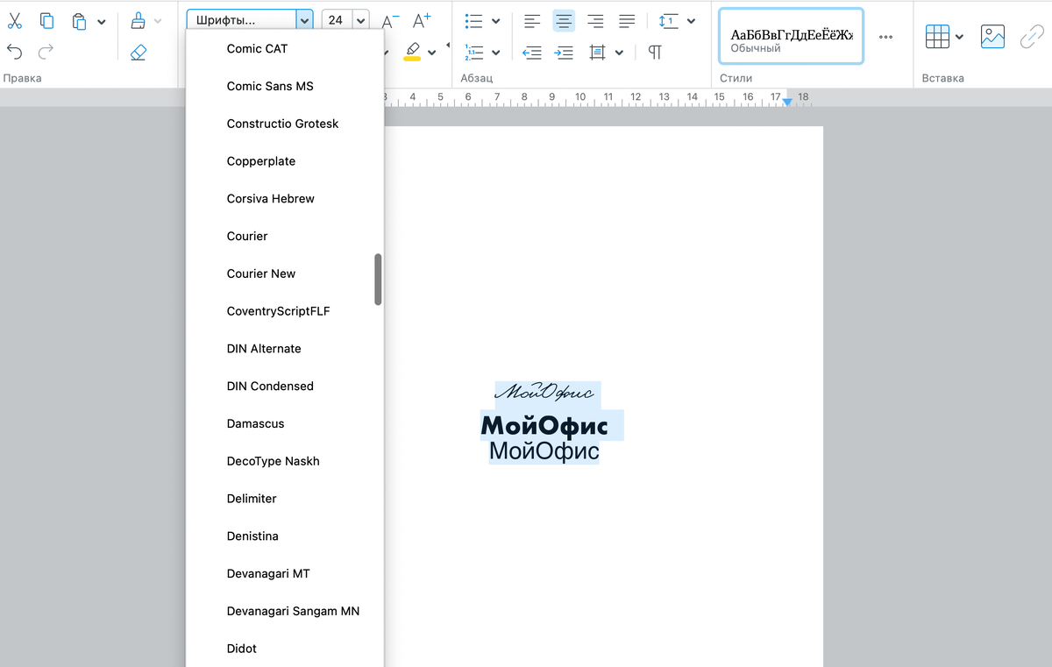Click the bold МойОфис text line
1052x667 pixels.
tap(544, 426)
